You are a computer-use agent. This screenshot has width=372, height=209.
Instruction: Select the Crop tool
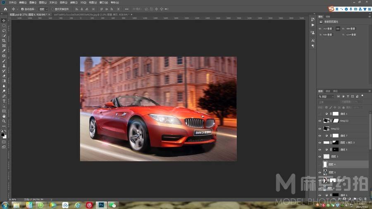[x=4, y=40]
